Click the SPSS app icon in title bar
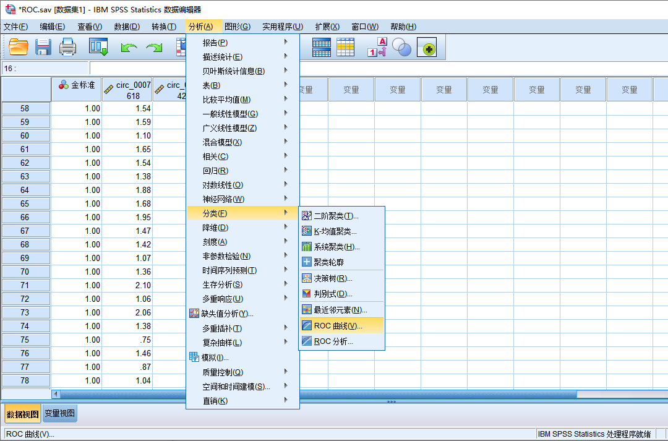 pos(10,9)
